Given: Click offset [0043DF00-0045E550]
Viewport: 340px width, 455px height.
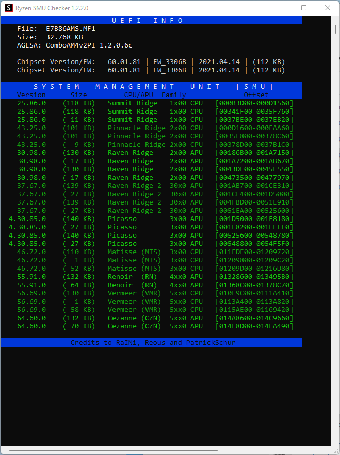Looking at the screenshot, I should pyautogui.click(x=254, y=169).
